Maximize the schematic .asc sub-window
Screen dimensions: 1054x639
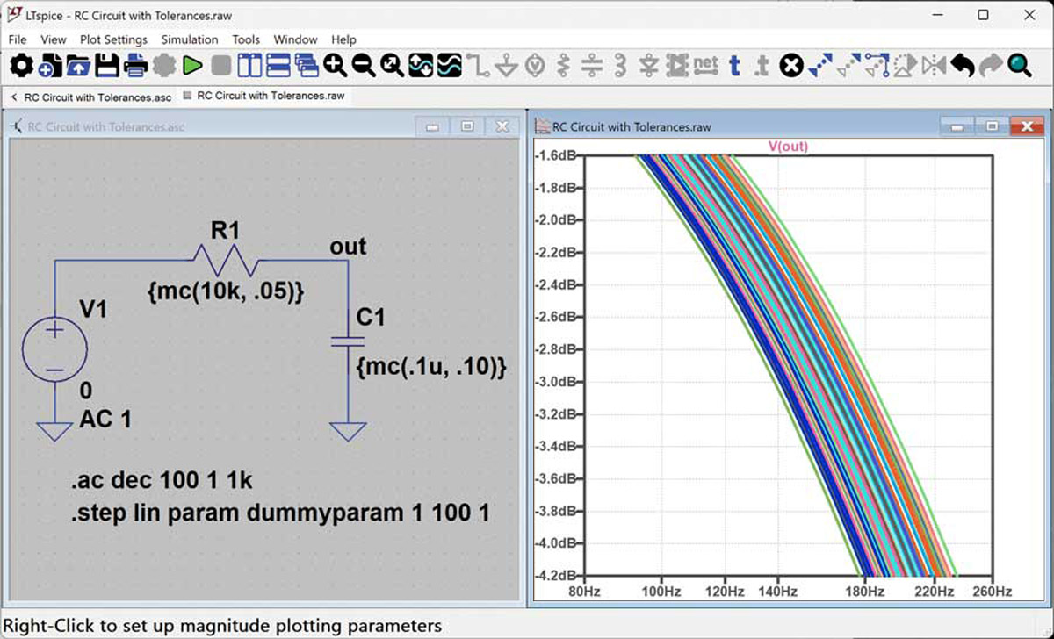[467, 126]
